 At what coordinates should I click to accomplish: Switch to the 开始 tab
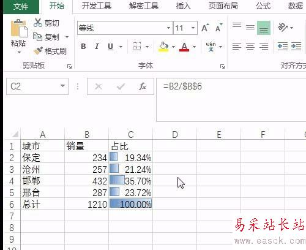coord(57,6)
